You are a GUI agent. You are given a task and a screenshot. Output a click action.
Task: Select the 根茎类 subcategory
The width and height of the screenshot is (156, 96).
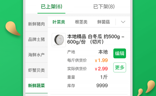point(81,22)
